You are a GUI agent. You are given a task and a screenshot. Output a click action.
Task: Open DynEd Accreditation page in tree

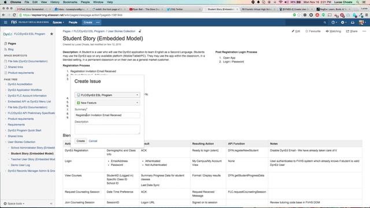20,84
